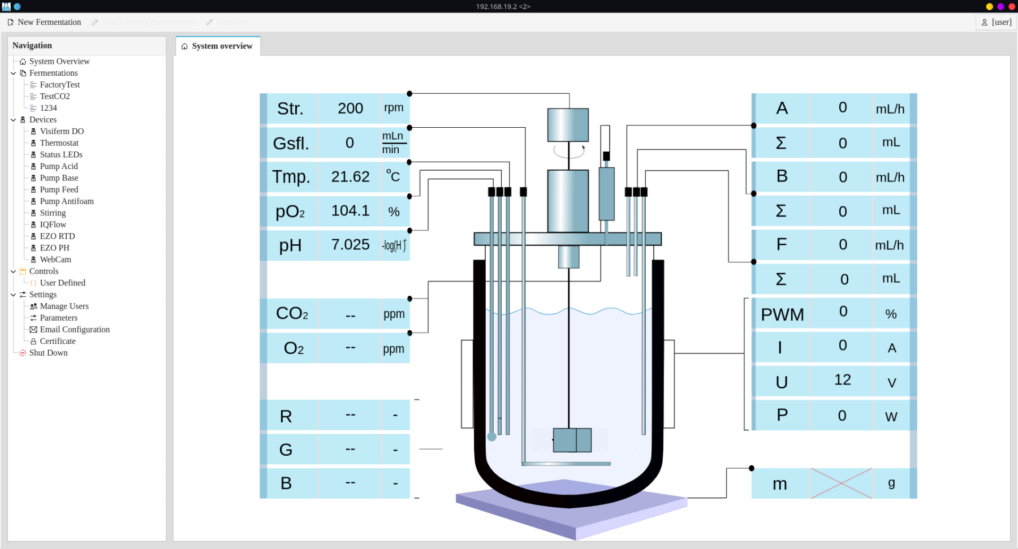1018x549 pixels.
Task: Click the Certificate lock icon
Action: coord(33,341)
